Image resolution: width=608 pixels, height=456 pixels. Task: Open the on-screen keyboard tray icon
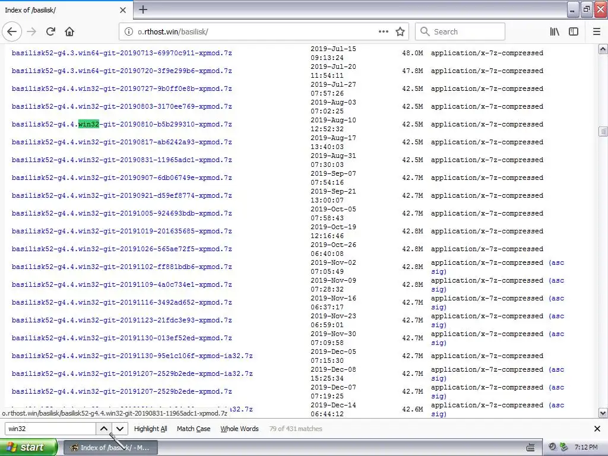[x=530, y=448]
